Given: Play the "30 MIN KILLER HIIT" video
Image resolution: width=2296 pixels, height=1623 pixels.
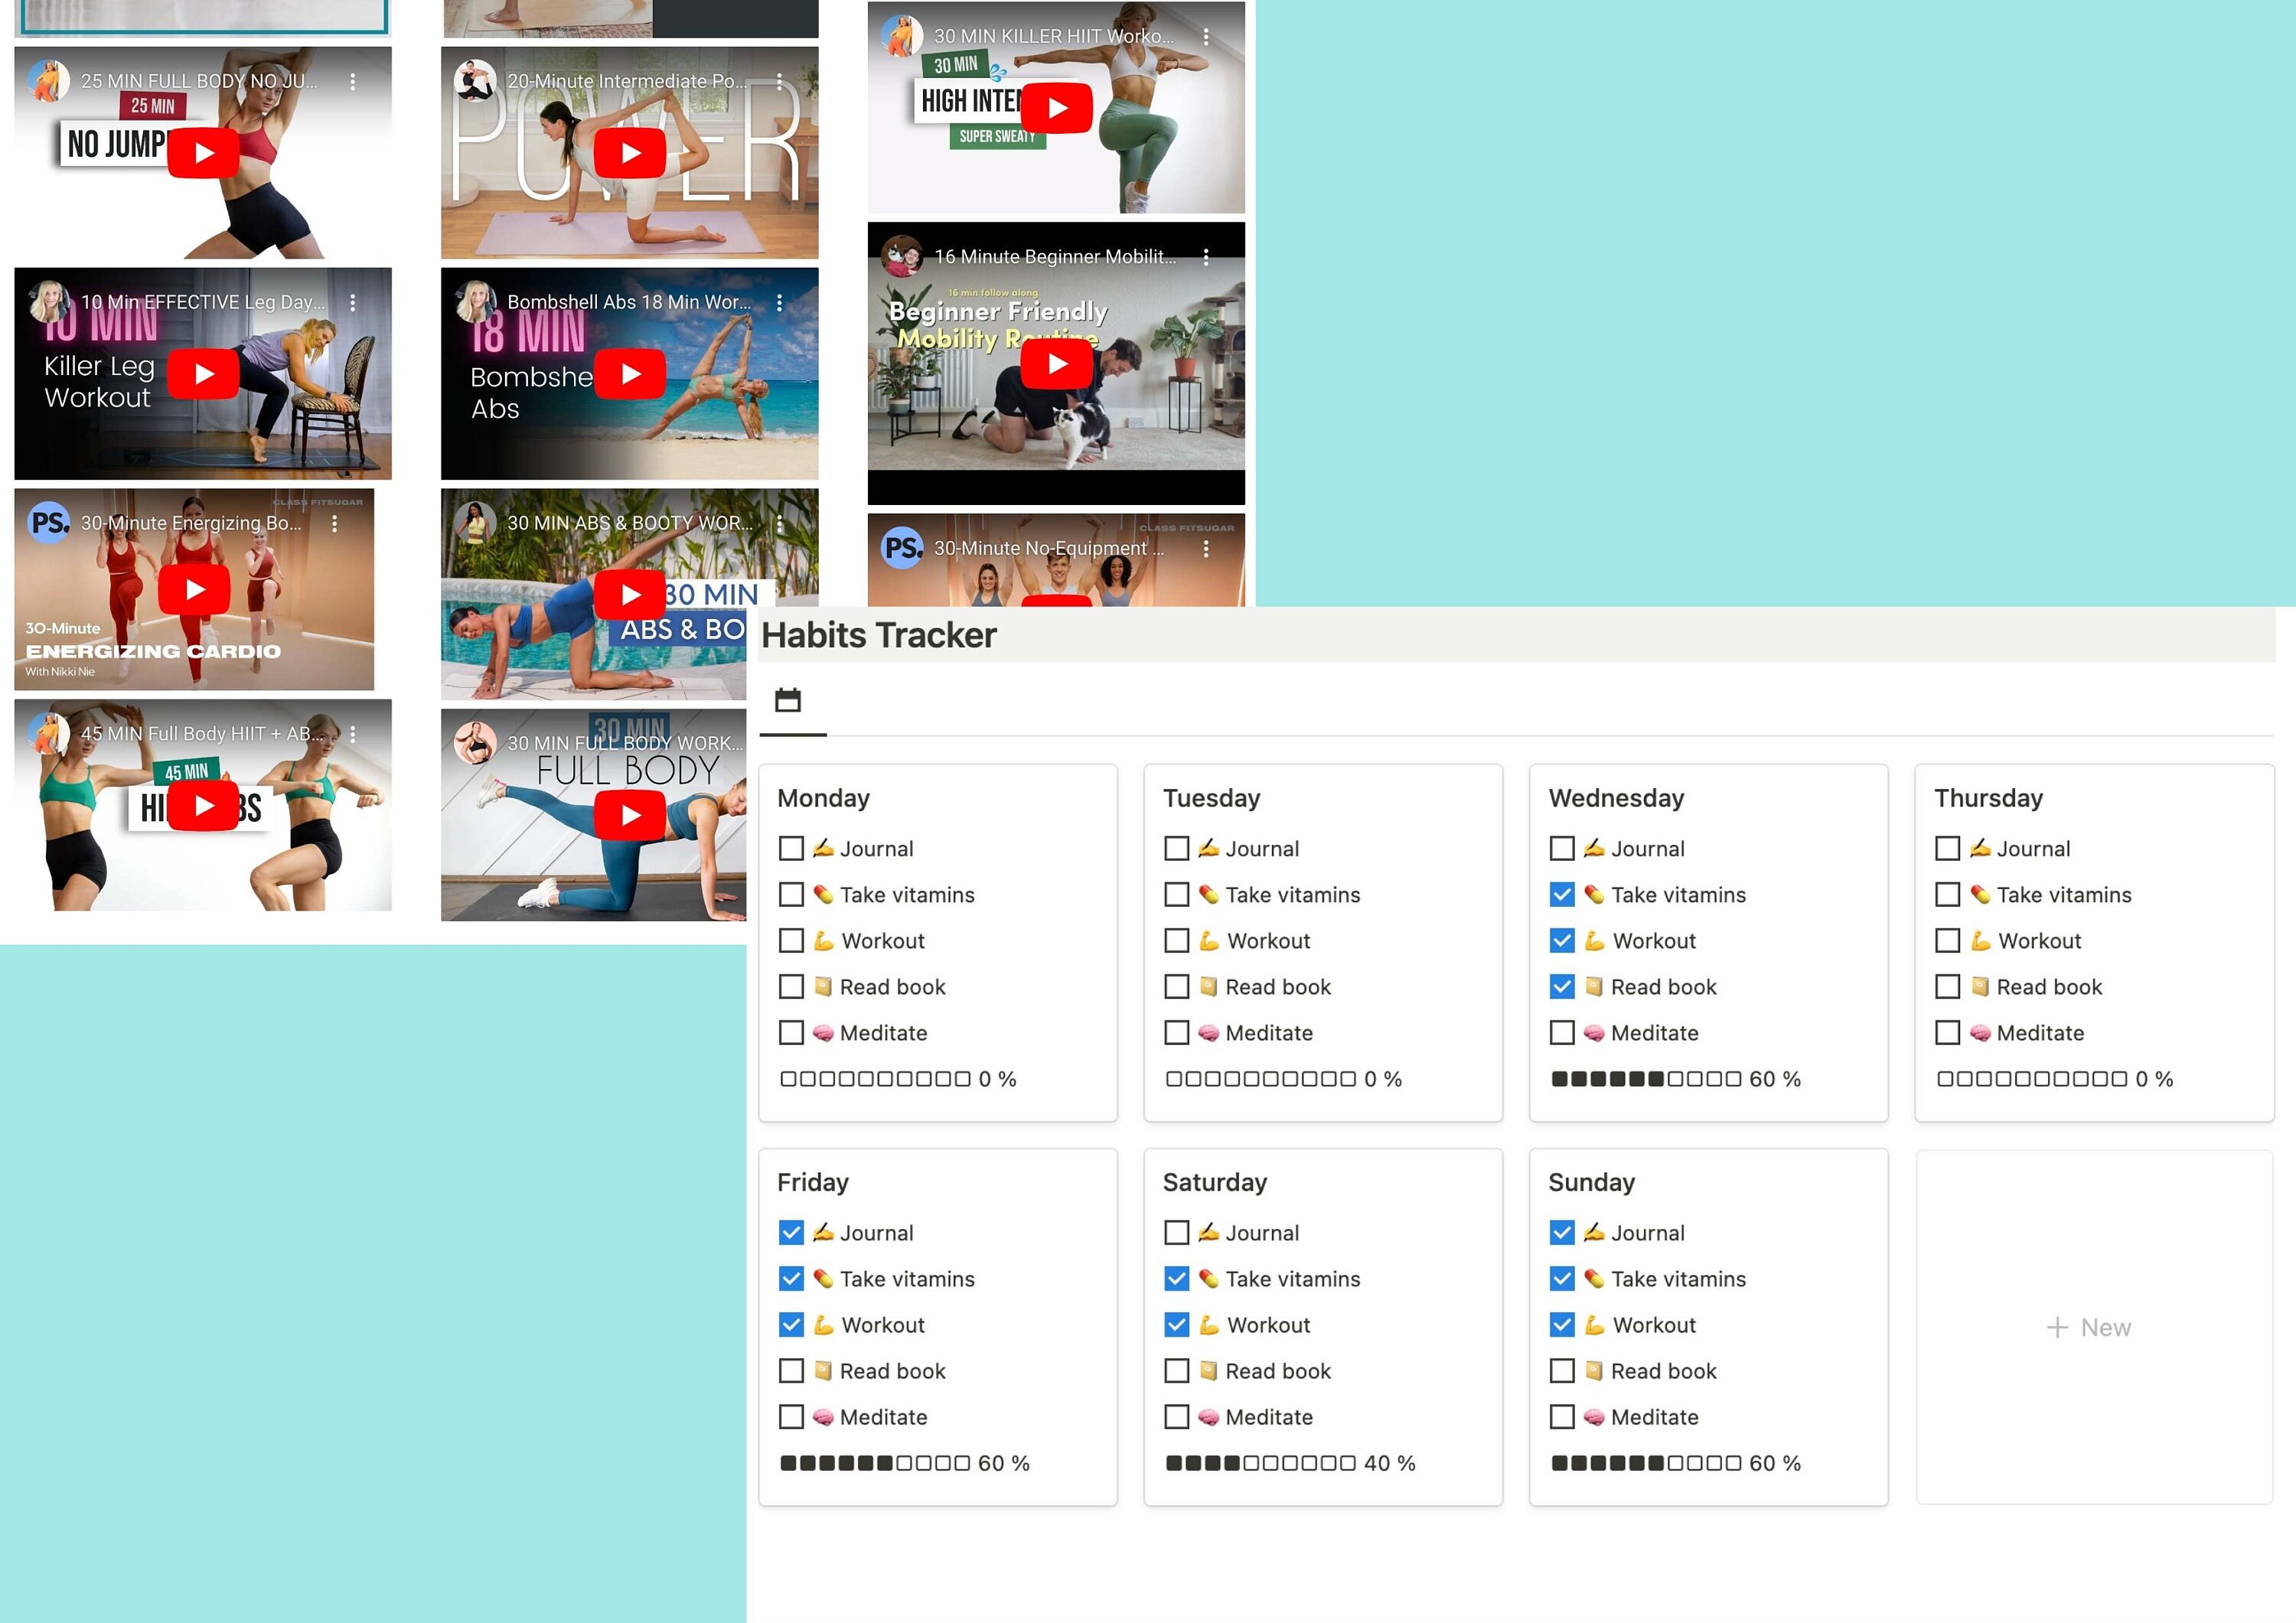Looking at the screenshot, I should point(1057,107).
